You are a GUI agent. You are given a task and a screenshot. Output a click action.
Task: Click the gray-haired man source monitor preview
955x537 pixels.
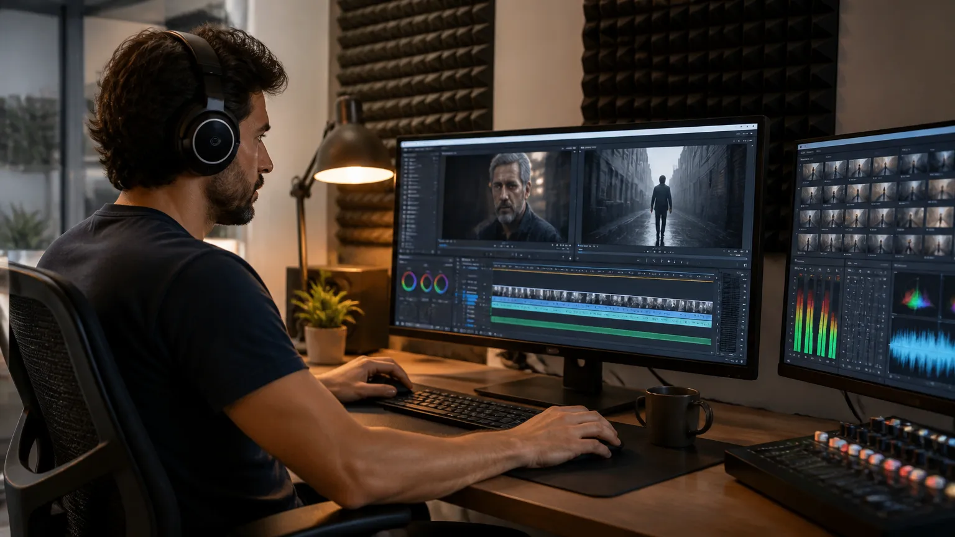coord(505,196)
